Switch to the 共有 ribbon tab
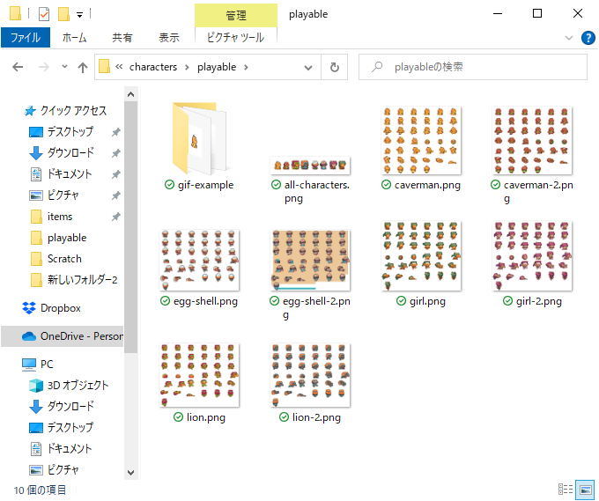599x501 pixels. click(122, 38)
